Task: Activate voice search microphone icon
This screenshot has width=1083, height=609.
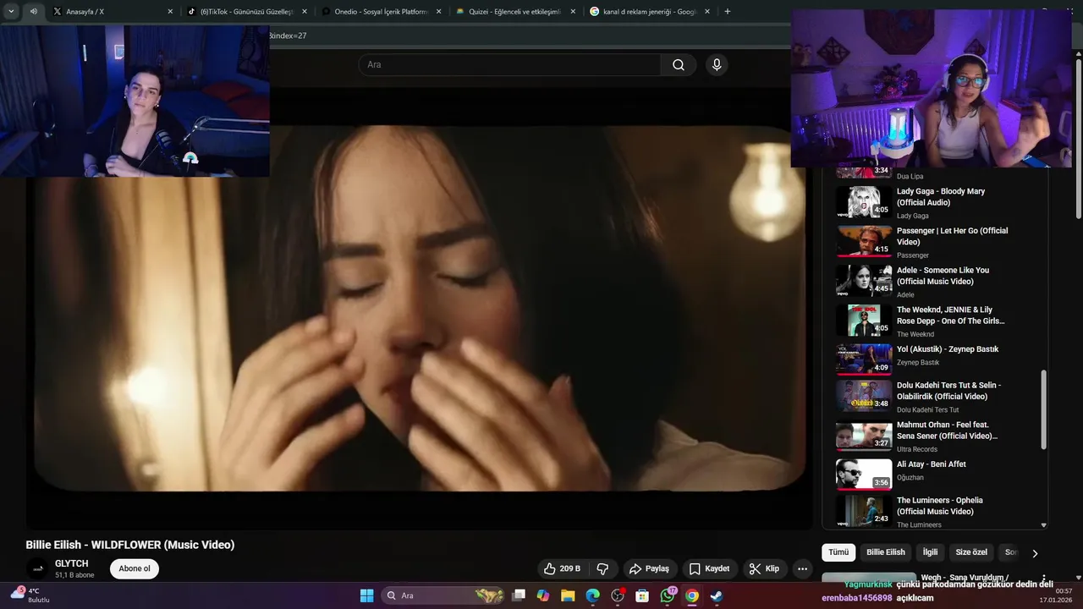Action: (717, 65)
